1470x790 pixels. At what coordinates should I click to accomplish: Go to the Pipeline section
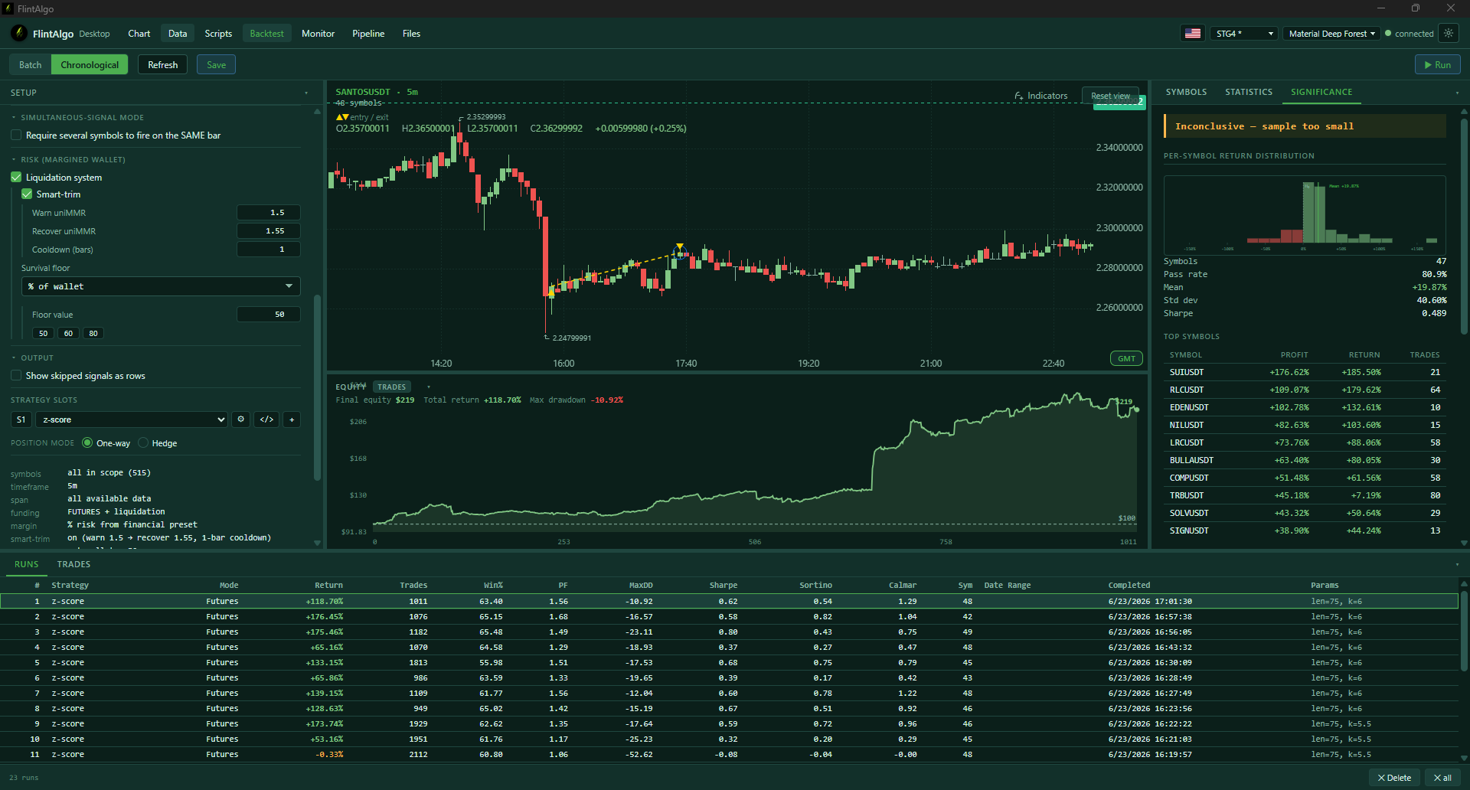(x=368, y=34)
